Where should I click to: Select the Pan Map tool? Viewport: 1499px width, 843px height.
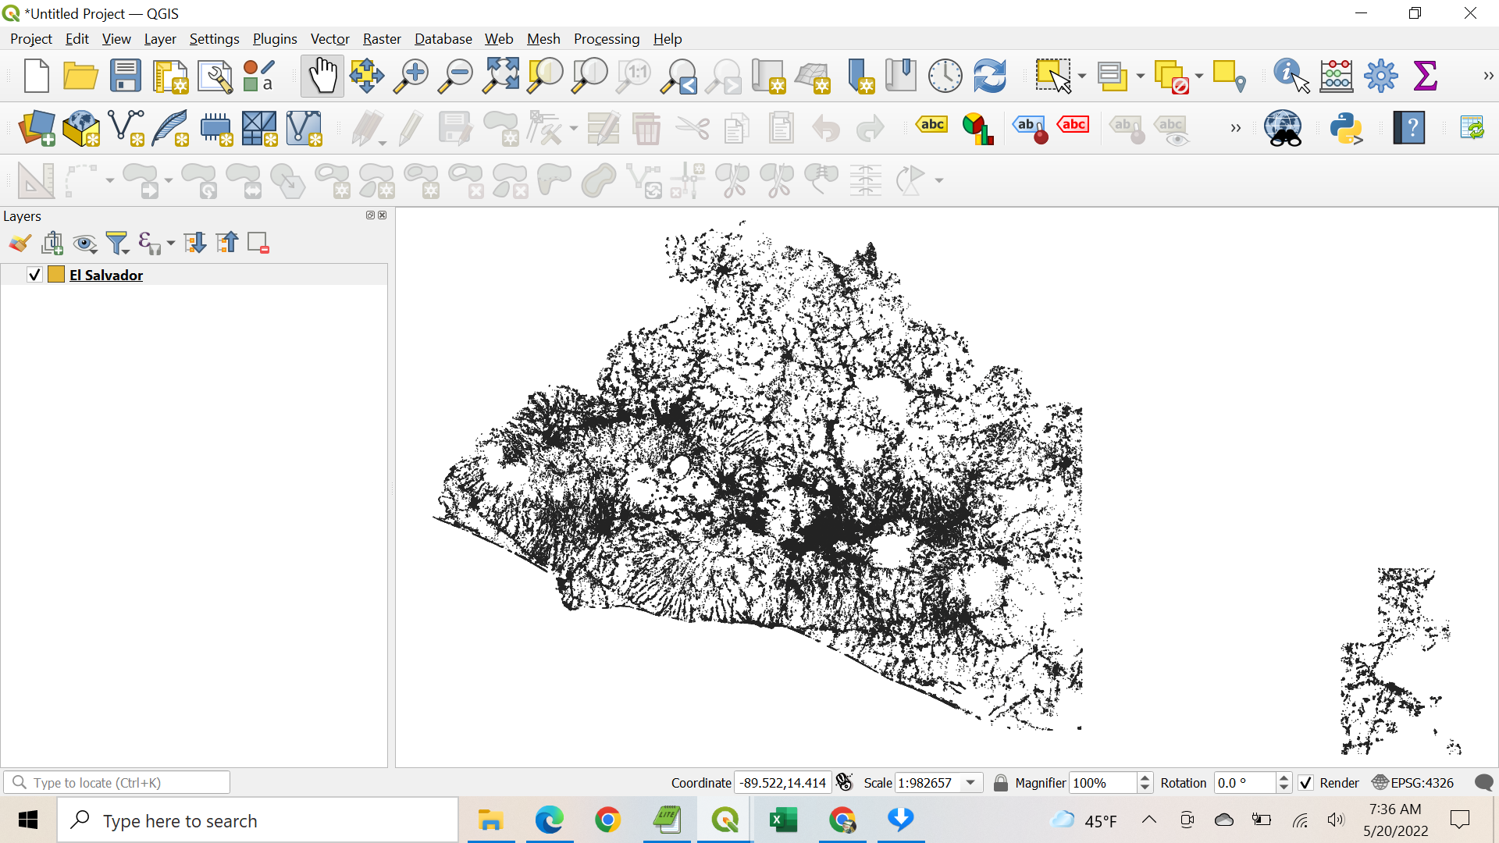point(322,76)
